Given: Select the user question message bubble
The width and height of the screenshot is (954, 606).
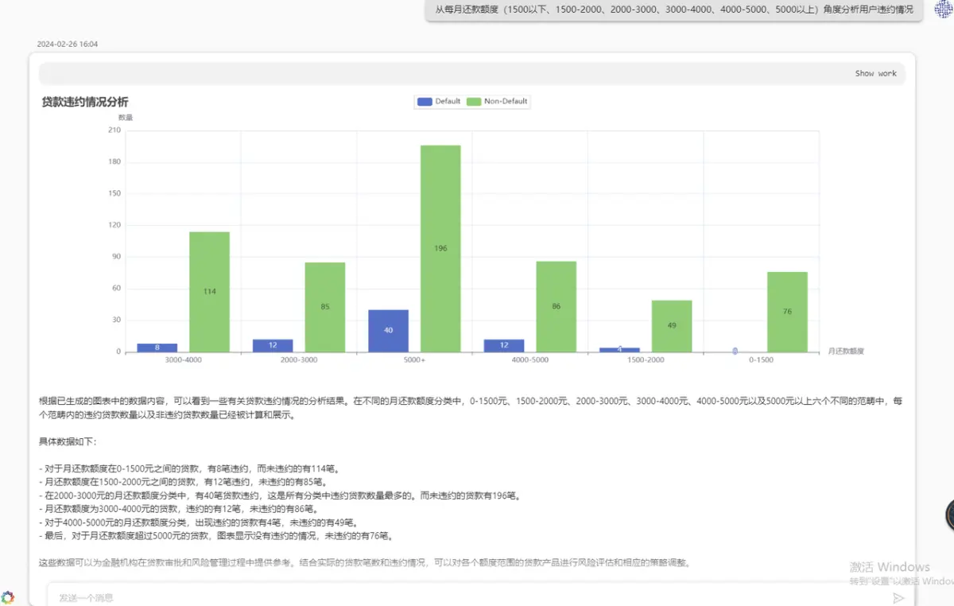Looking at the screenshot, I should [x=674, y=10].
